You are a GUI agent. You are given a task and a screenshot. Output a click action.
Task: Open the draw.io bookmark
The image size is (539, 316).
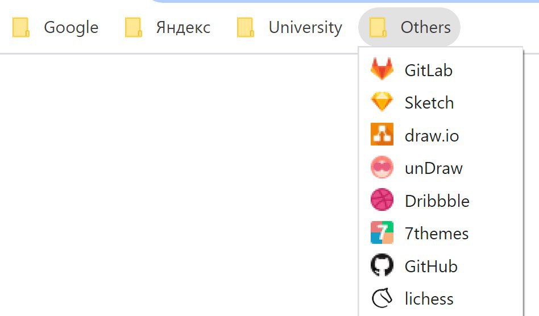(x=441, y=135)
